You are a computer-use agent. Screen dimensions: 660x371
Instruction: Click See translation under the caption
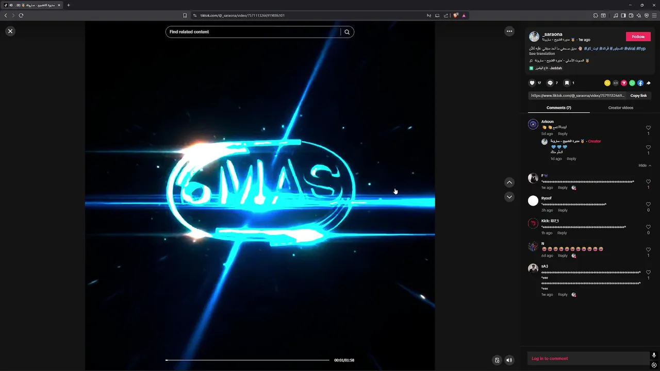(x=542, y=54)
